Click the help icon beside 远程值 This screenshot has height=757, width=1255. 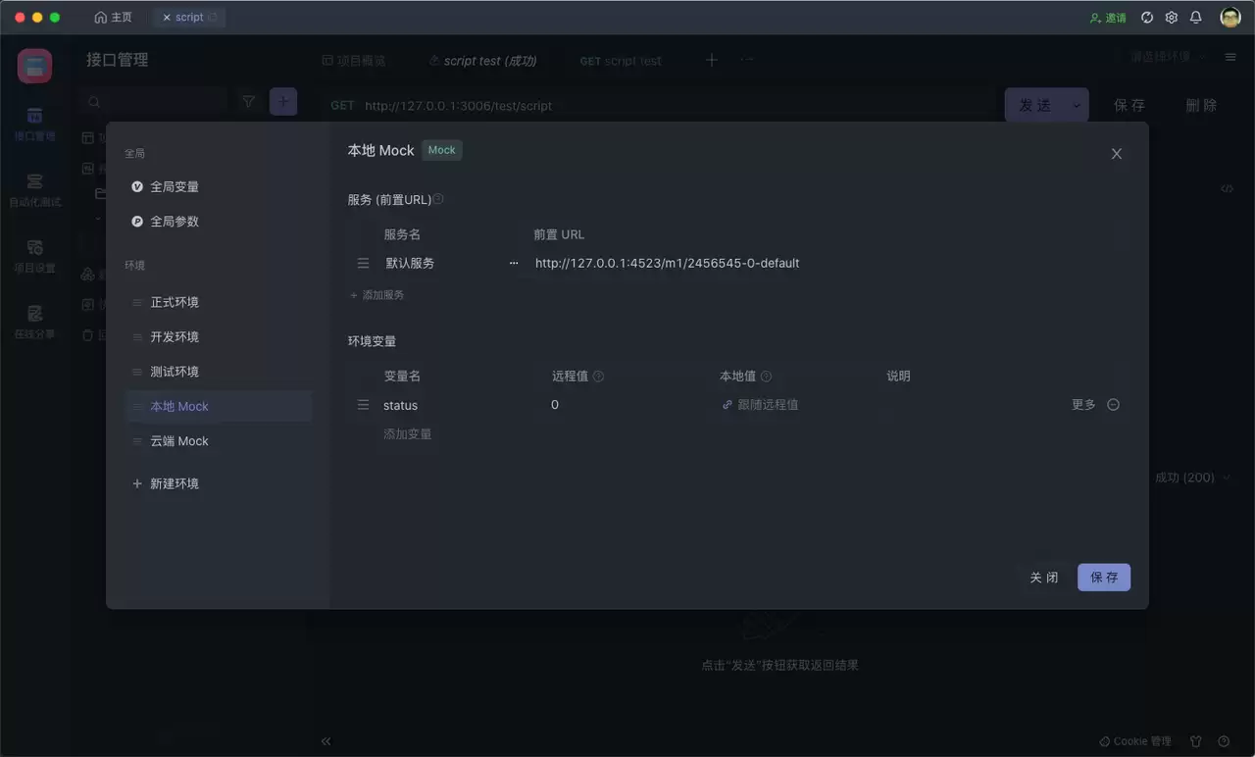tap(598, 377)
